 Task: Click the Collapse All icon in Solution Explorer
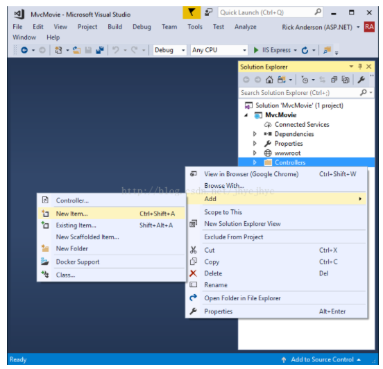coord(334,80)
